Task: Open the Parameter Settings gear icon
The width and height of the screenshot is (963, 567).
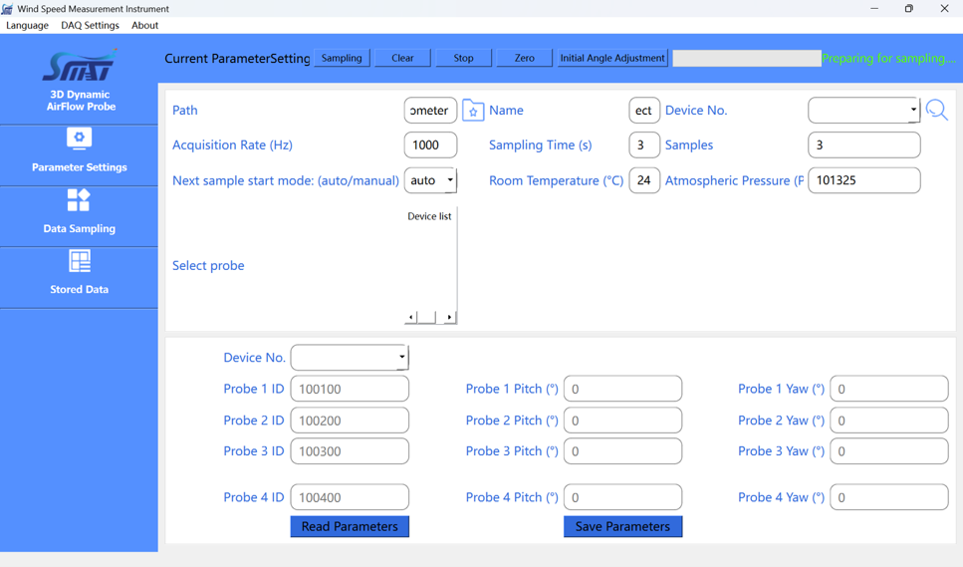Action: pos(80,139)
